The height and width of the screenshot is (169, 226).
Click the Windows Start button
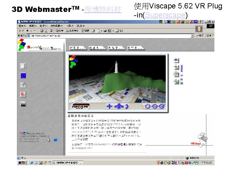[22, 163]
